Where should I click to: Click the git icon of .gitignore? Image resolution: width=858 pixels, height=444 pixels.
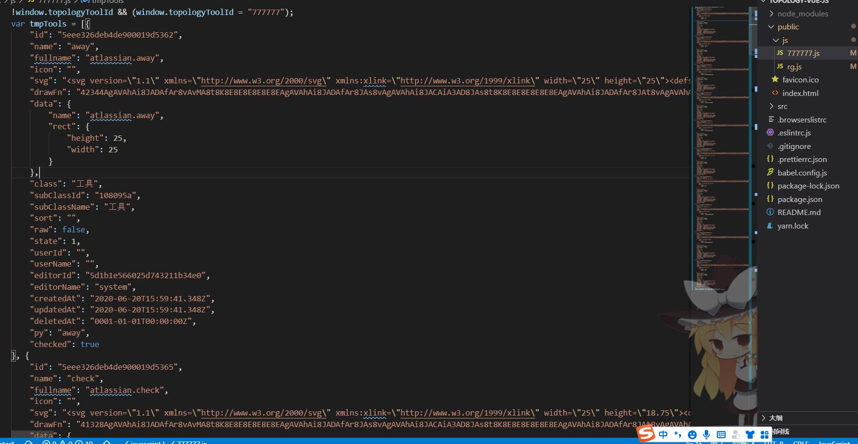click(770, 146)
